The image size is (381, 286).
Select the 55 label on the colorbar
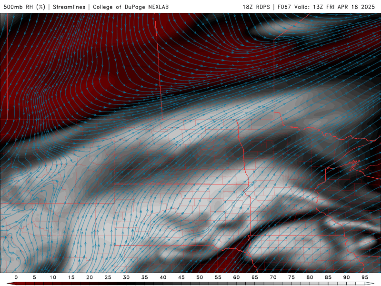(x=218, y=277)
